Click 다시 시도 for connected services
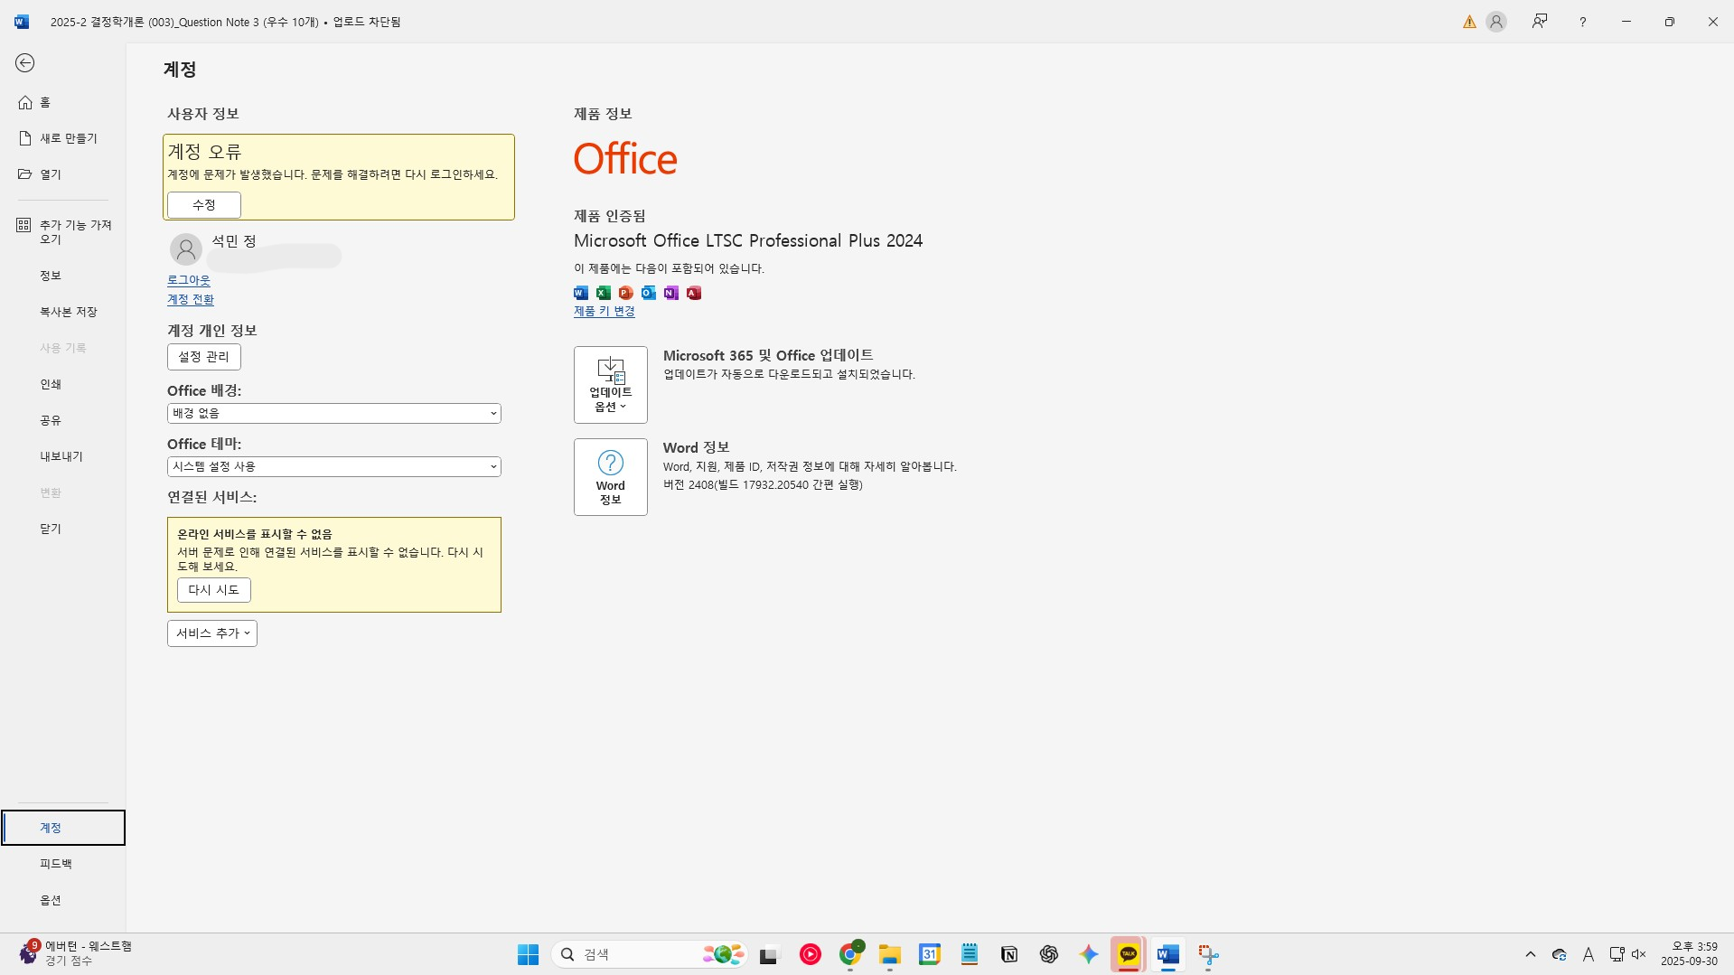The image size is (1734, 975). pyautogui.click(x=214, y=590)
